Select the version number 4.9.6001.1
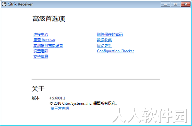Image resolution: width=192 pixels, height=126 pixels. [57, 98]
